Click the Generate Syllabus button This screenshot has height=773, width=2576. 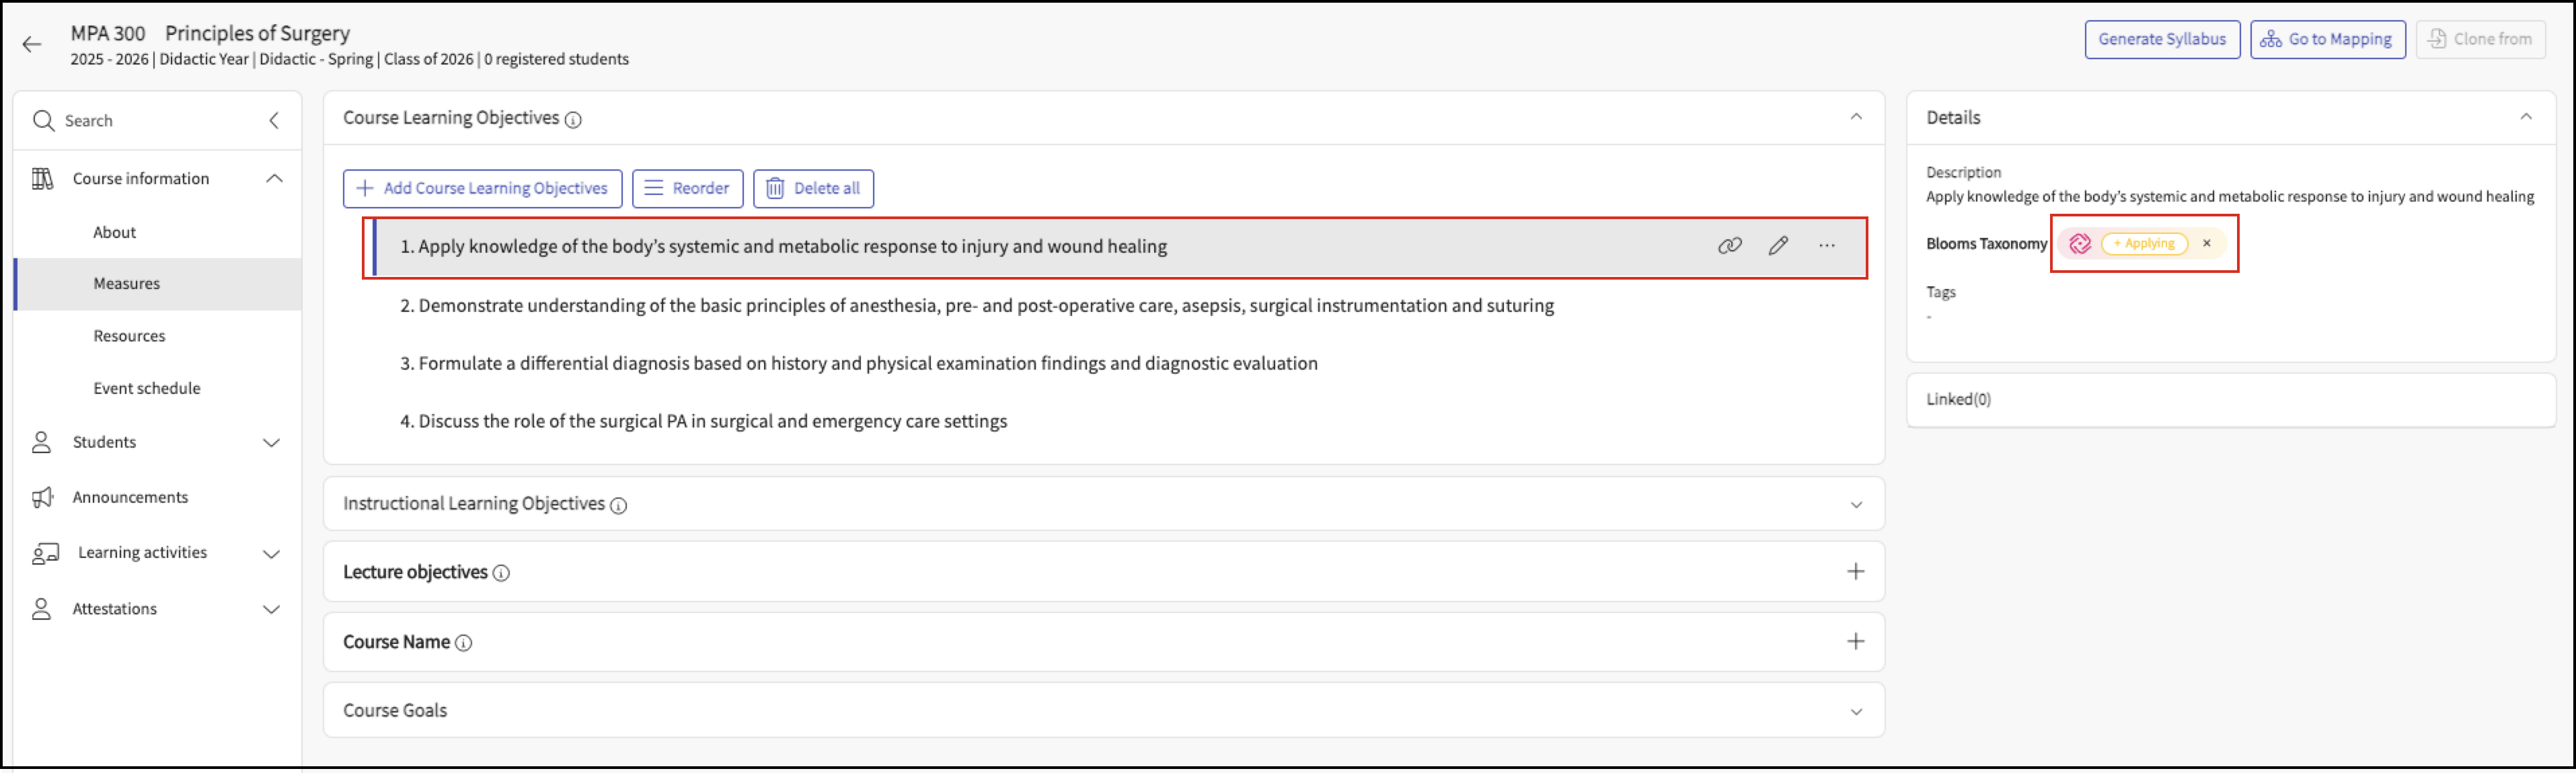(x=2161, y=40)
